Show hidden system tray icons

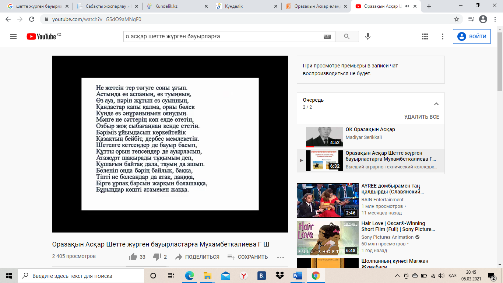click(397, 276)
